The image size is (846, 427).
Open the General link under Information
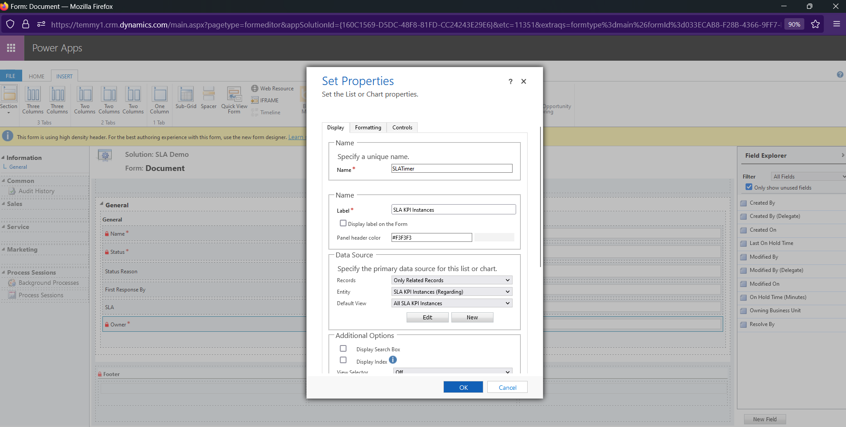[18, 167]
